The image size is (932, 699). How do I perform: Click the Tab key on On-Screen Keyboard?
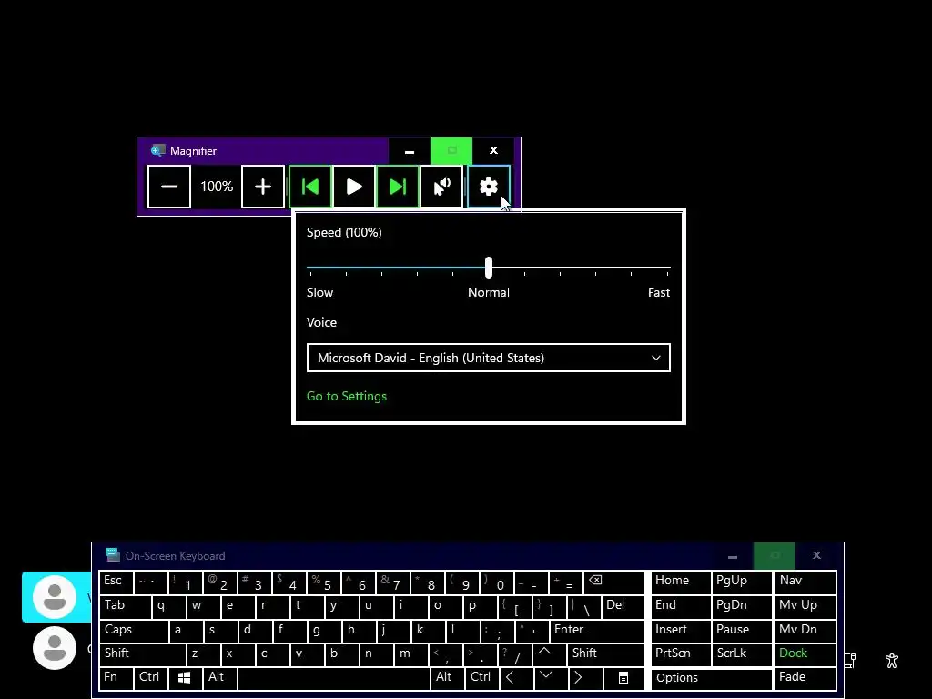[x=125, y=607]
